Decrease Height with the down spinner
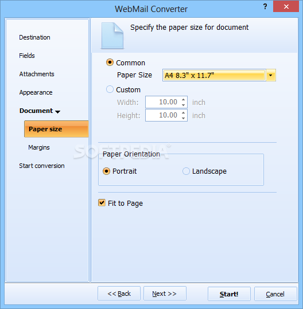303x309 pixels. (x=184, y=118)
